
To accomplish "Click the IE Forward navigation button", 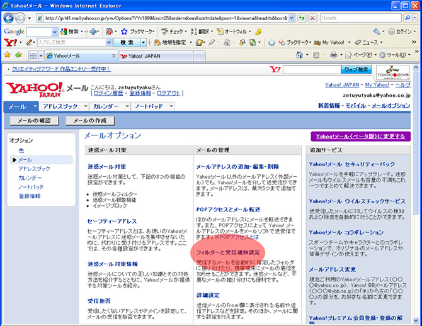I will pos(20,18).
